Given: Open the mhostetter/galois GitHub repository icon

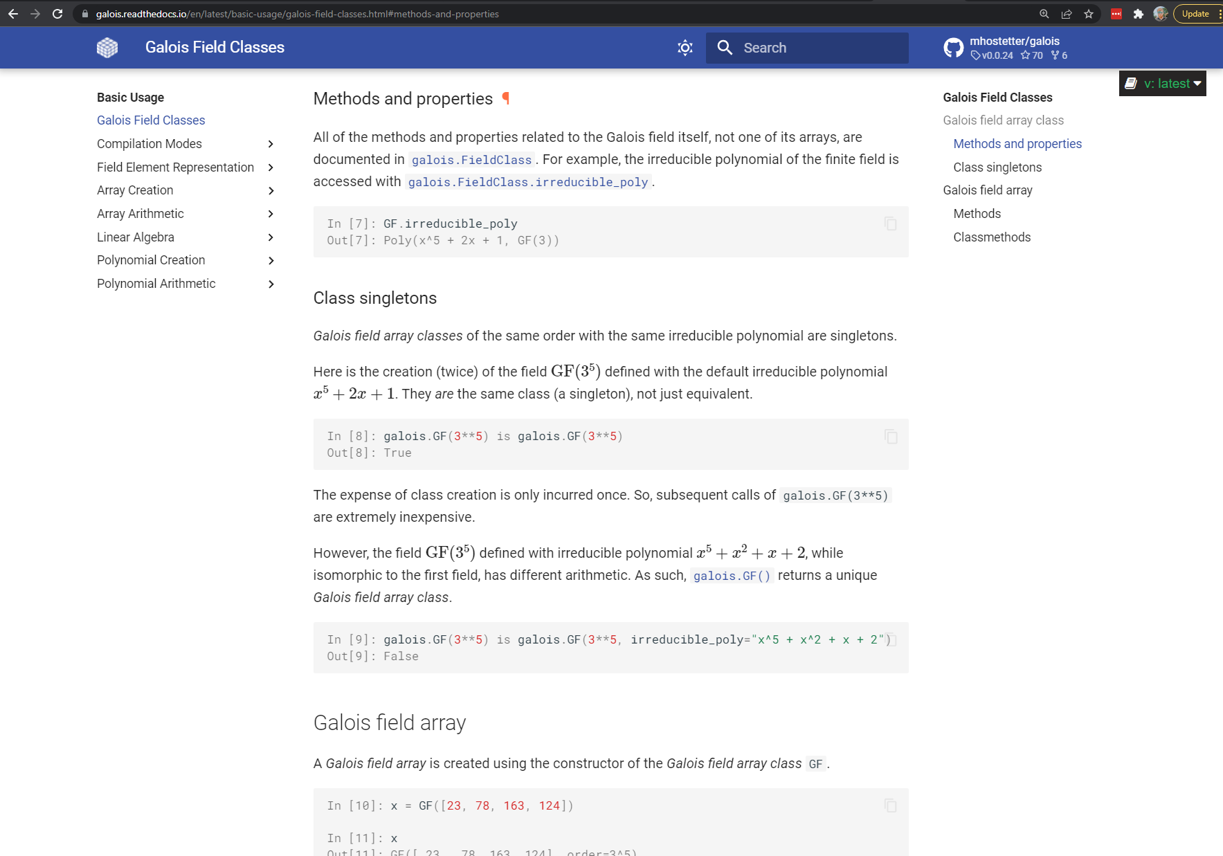Looking at the screenshot, I should point(954,47).
